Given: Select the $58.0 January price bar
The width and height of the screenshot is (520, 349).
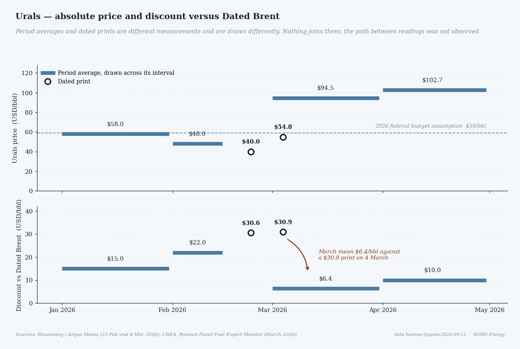Looking at the screenshot, I should (116, 134).
